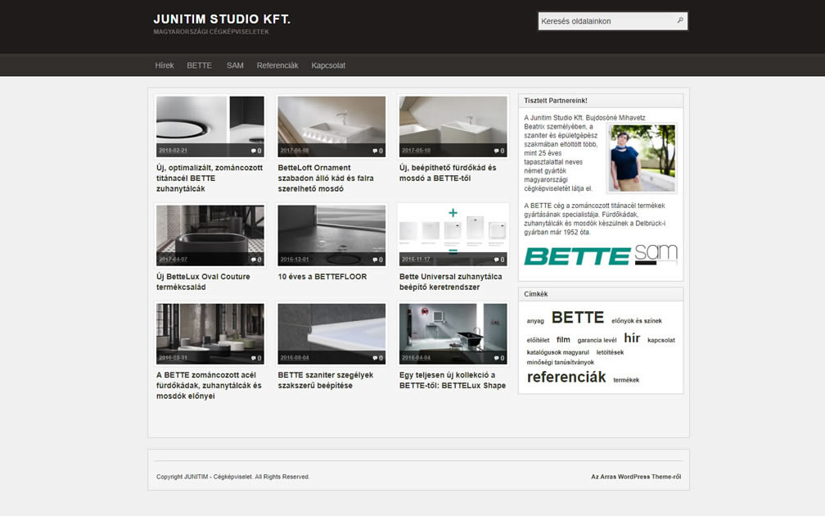Select the 'hír' tag
The width and height of the screenshot is (825, 516).
632,338
